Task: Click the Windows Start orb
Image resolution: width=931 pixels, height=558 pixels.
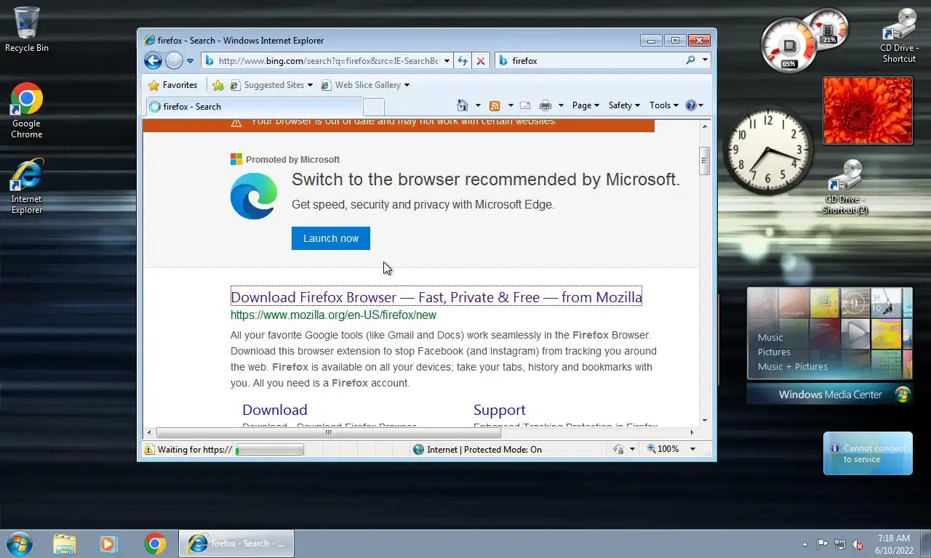Action: point(19,543)
